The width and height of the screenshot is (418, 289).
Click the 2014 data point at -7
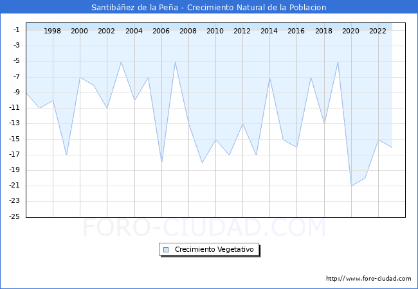coord(270,78)
